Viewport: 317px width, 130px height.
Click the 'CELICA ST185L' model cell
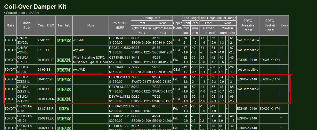coord(27,60)
